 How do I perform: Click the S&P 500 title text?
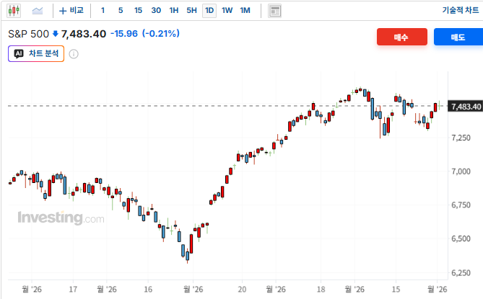pyautogui.click(x=28, y=34)
